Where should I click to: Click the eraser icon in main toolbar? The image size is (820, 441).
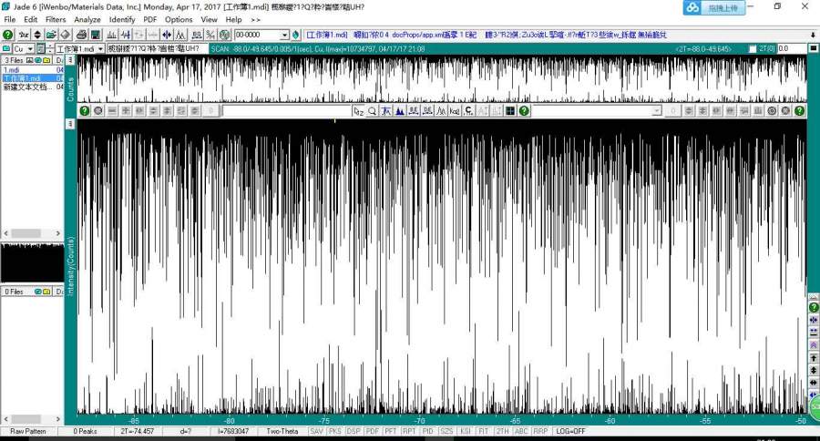65,35
